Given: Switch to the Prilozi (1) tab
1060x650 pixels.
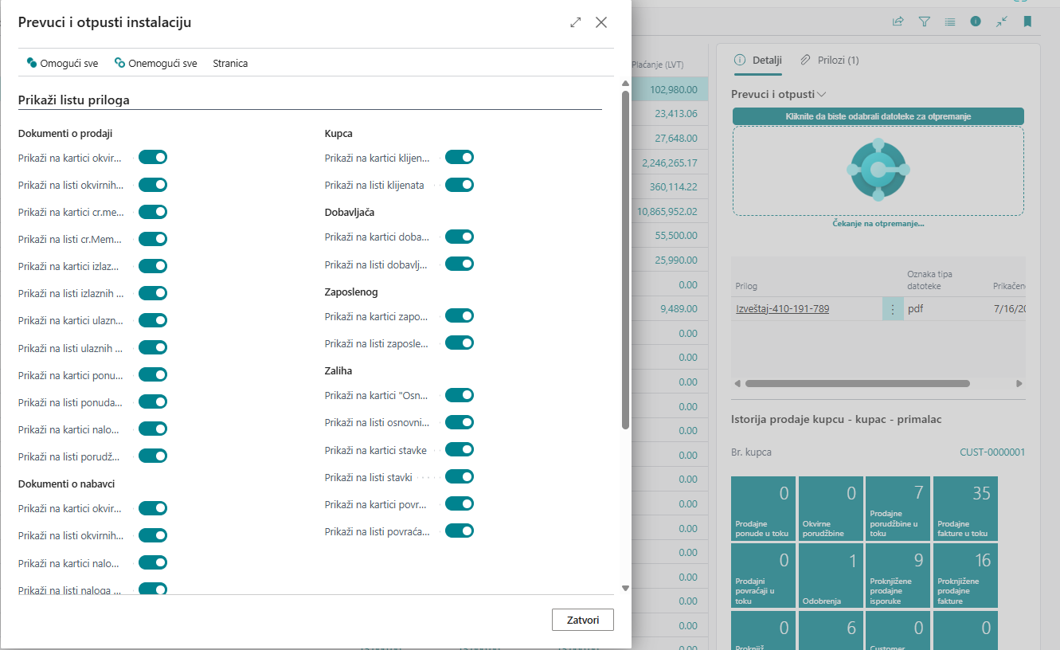Looking at the screenshot, I should pos(830,60).
